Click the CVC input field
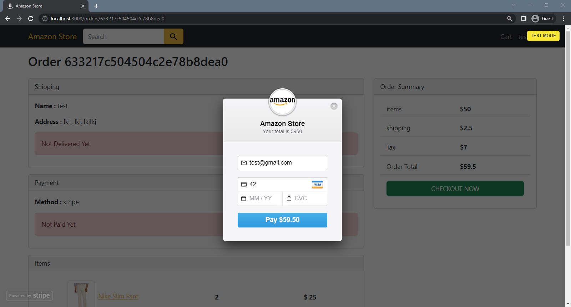The width and height of the screenshot is (571, 307). pyautogui.click(x=305, y=198)
